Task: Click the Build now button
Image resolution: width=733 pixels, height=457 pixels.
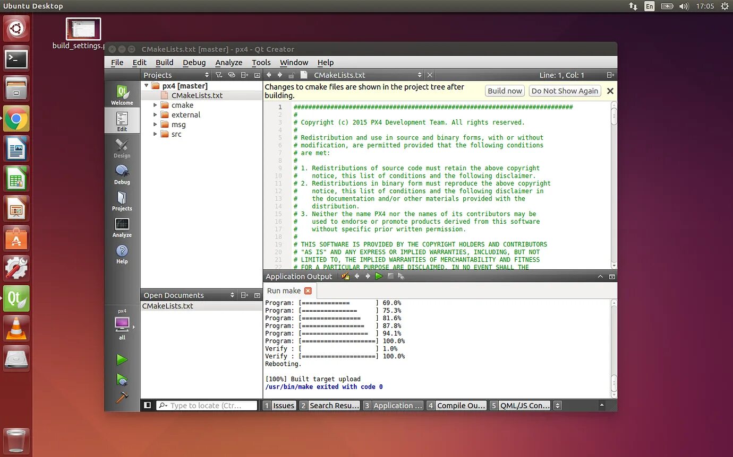Action: click(x=505, y=91)
